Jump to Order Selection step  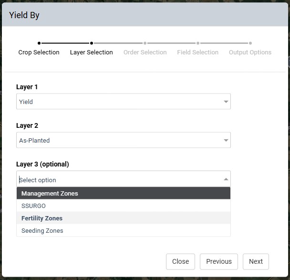point(145,52)
